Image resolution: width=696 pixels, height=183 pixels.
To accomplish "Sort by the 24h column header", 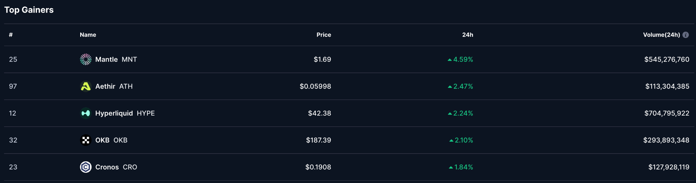I will click(x=468, y=35).
